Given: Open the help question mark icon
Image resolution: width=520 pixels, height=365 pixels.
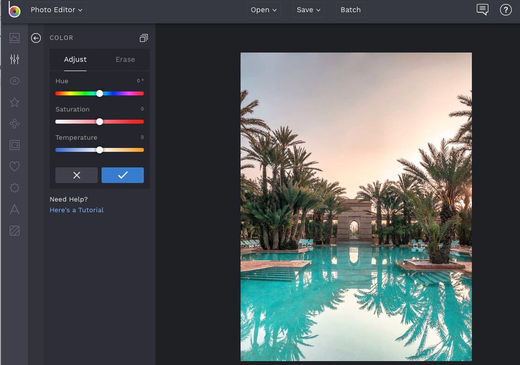Looking at the screenshot, I should pyautogui.click(x=506, y=10).
